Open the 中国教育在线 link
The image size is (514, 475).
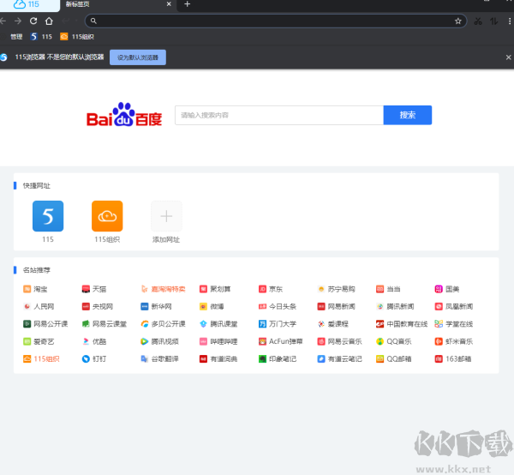click(x=402, y=324)
